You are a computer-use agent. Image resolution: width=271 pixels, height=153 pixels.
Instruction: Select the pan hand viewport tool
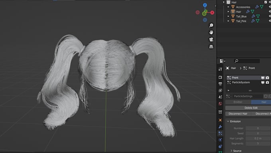point(211,32)
